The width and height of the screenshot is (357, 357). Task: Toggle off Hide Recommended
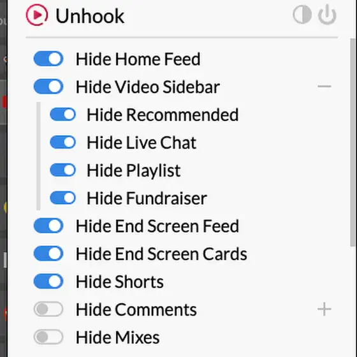click(x=63, y=114)
